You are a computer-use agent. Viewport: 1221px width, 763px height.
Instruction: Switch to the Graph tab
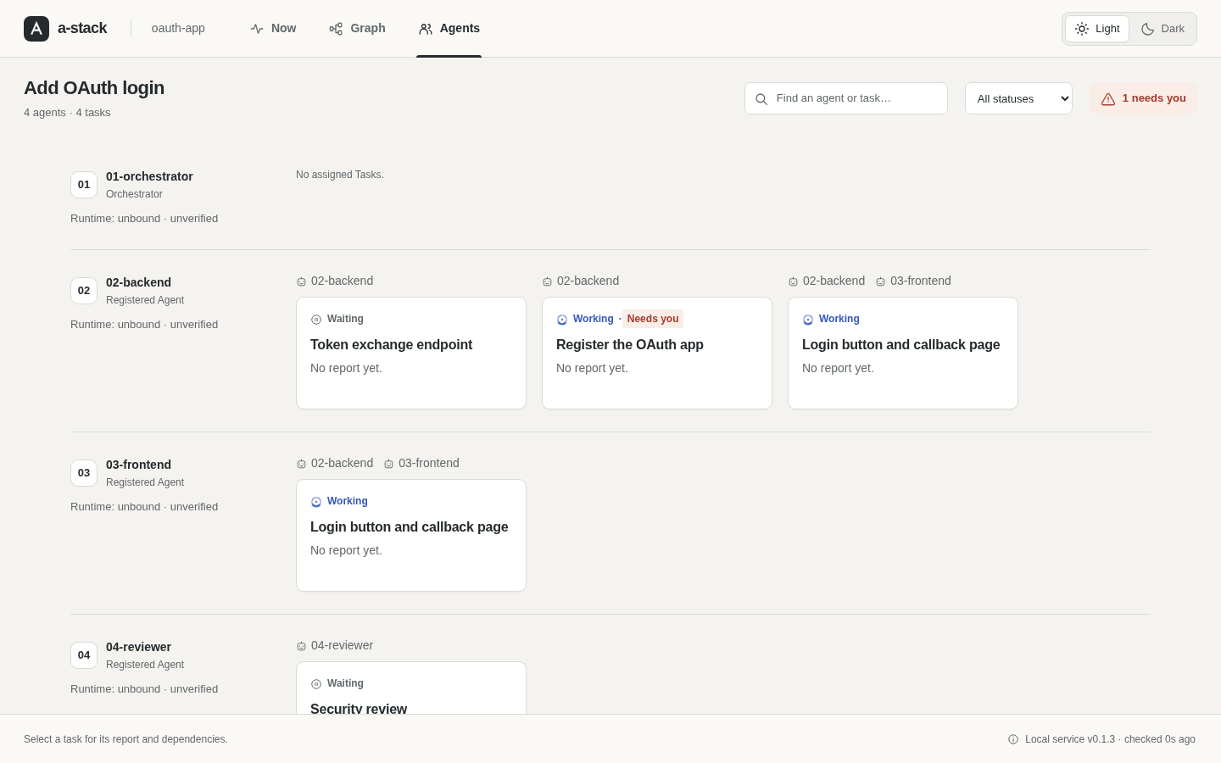click(x=357, y=29)
